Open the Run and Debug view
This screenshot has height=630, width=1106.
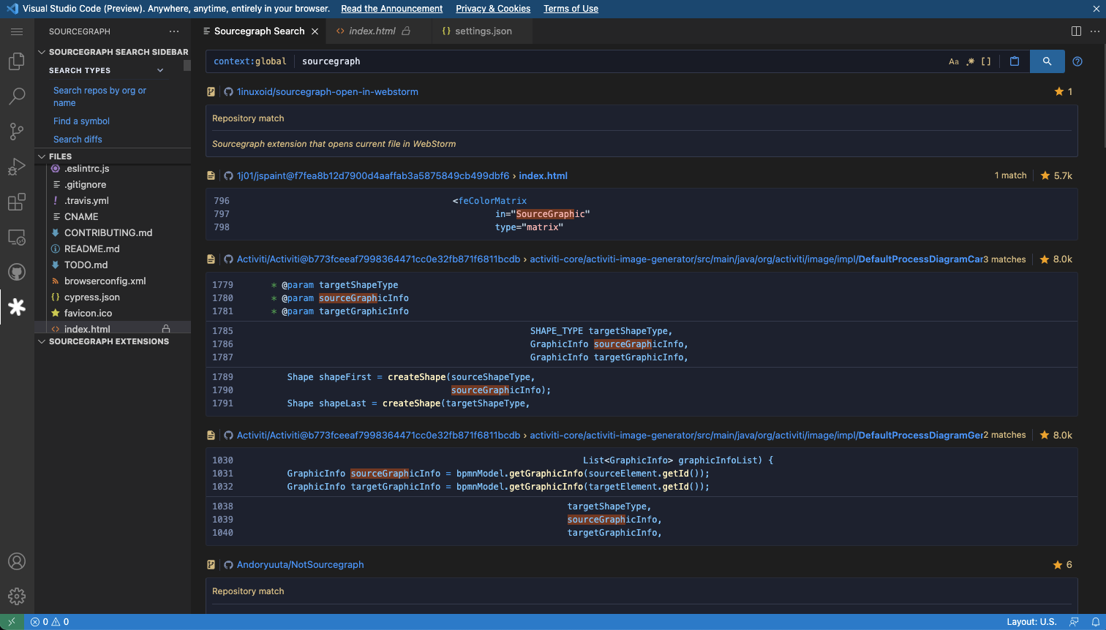[x=17, y=167]
